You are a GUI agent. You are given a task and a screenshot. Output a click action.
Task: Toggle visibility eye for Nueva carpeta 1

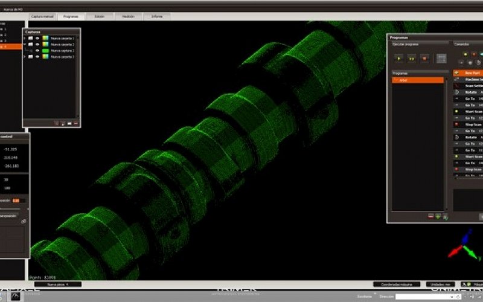click(37, 38)
